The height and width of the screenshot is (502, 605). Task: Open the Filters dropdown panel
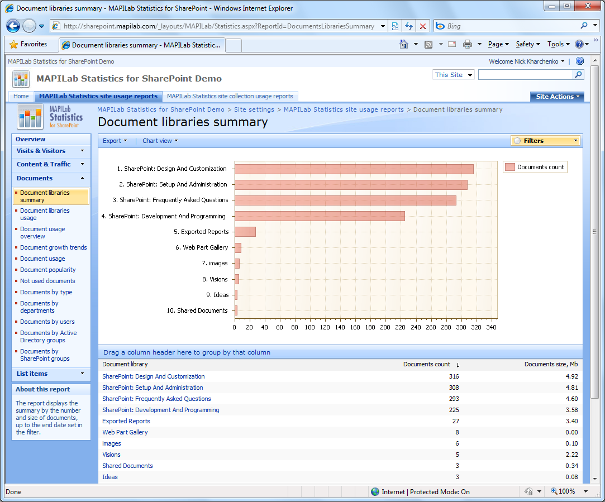coord(546,141)
